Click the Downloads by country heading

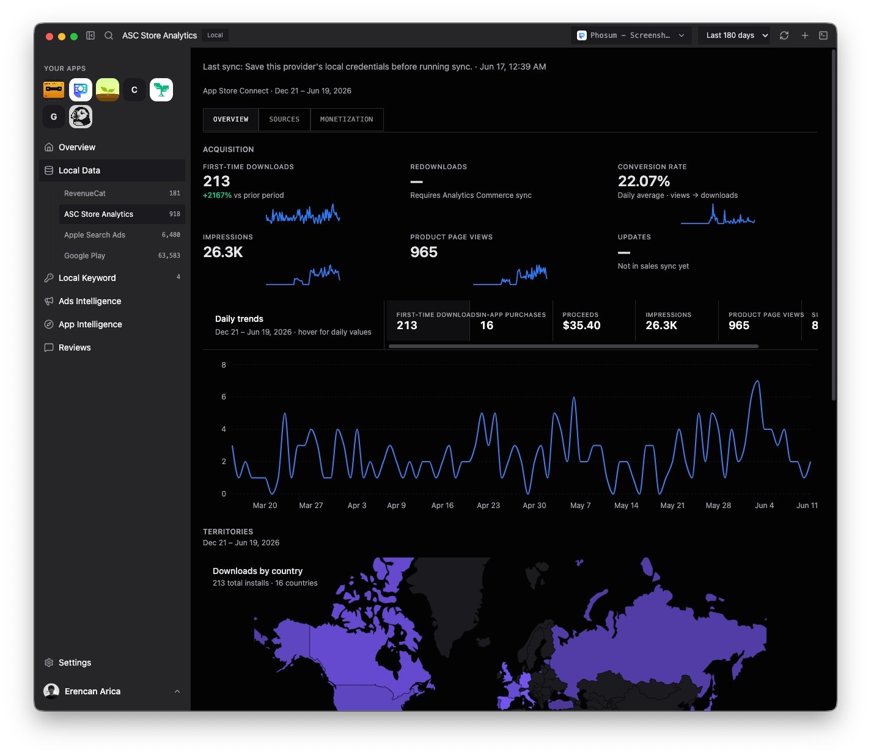pyautogui.click(x=257, y=571)
